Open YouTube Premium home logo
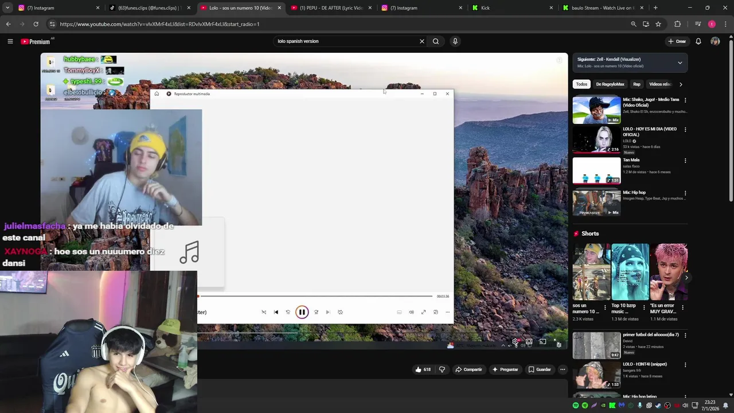This screenshot has height=413, width=734. pyautogui.click(x=36, y=41)
